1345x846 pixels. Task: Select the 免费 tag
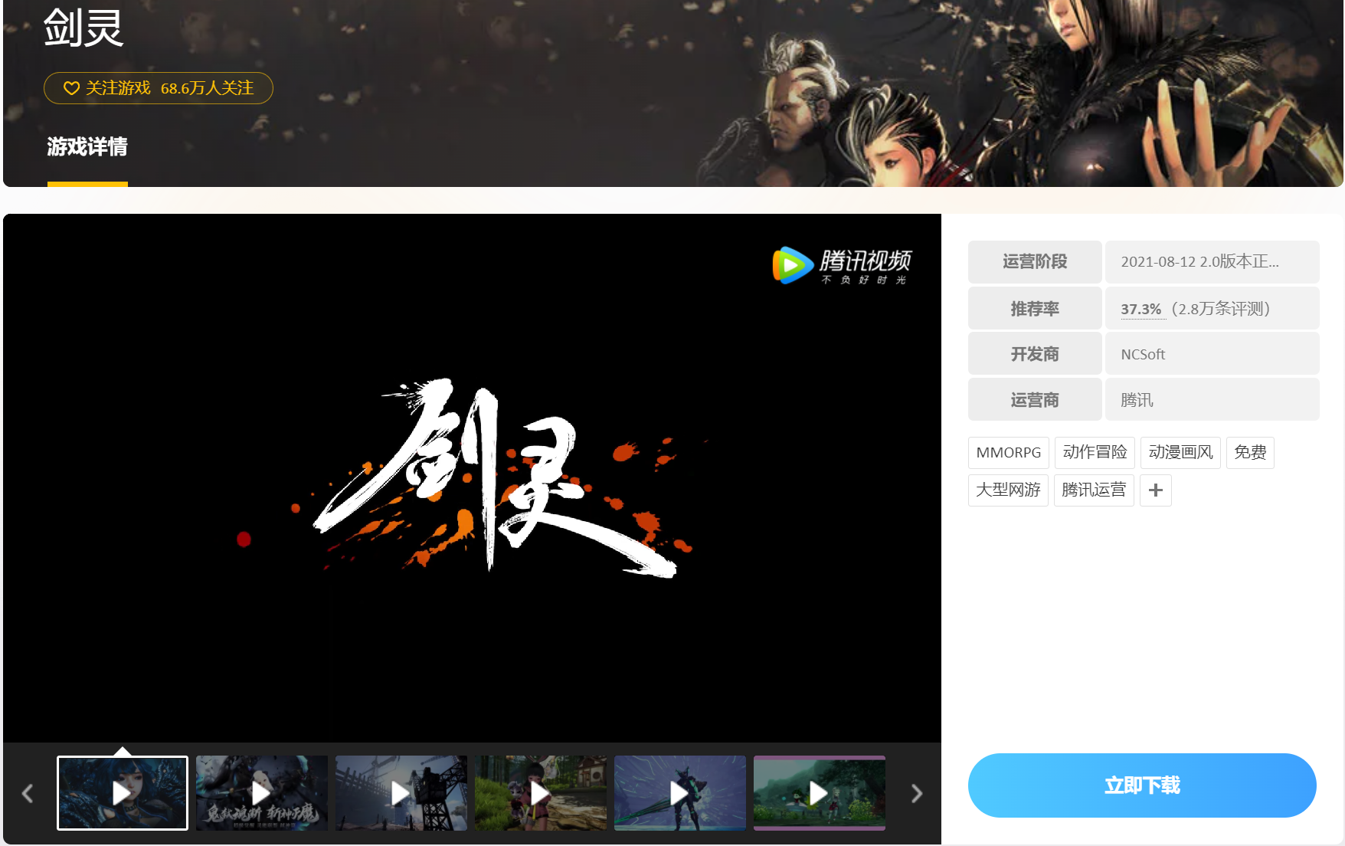pyautogui.click(x=1250, y=453)
